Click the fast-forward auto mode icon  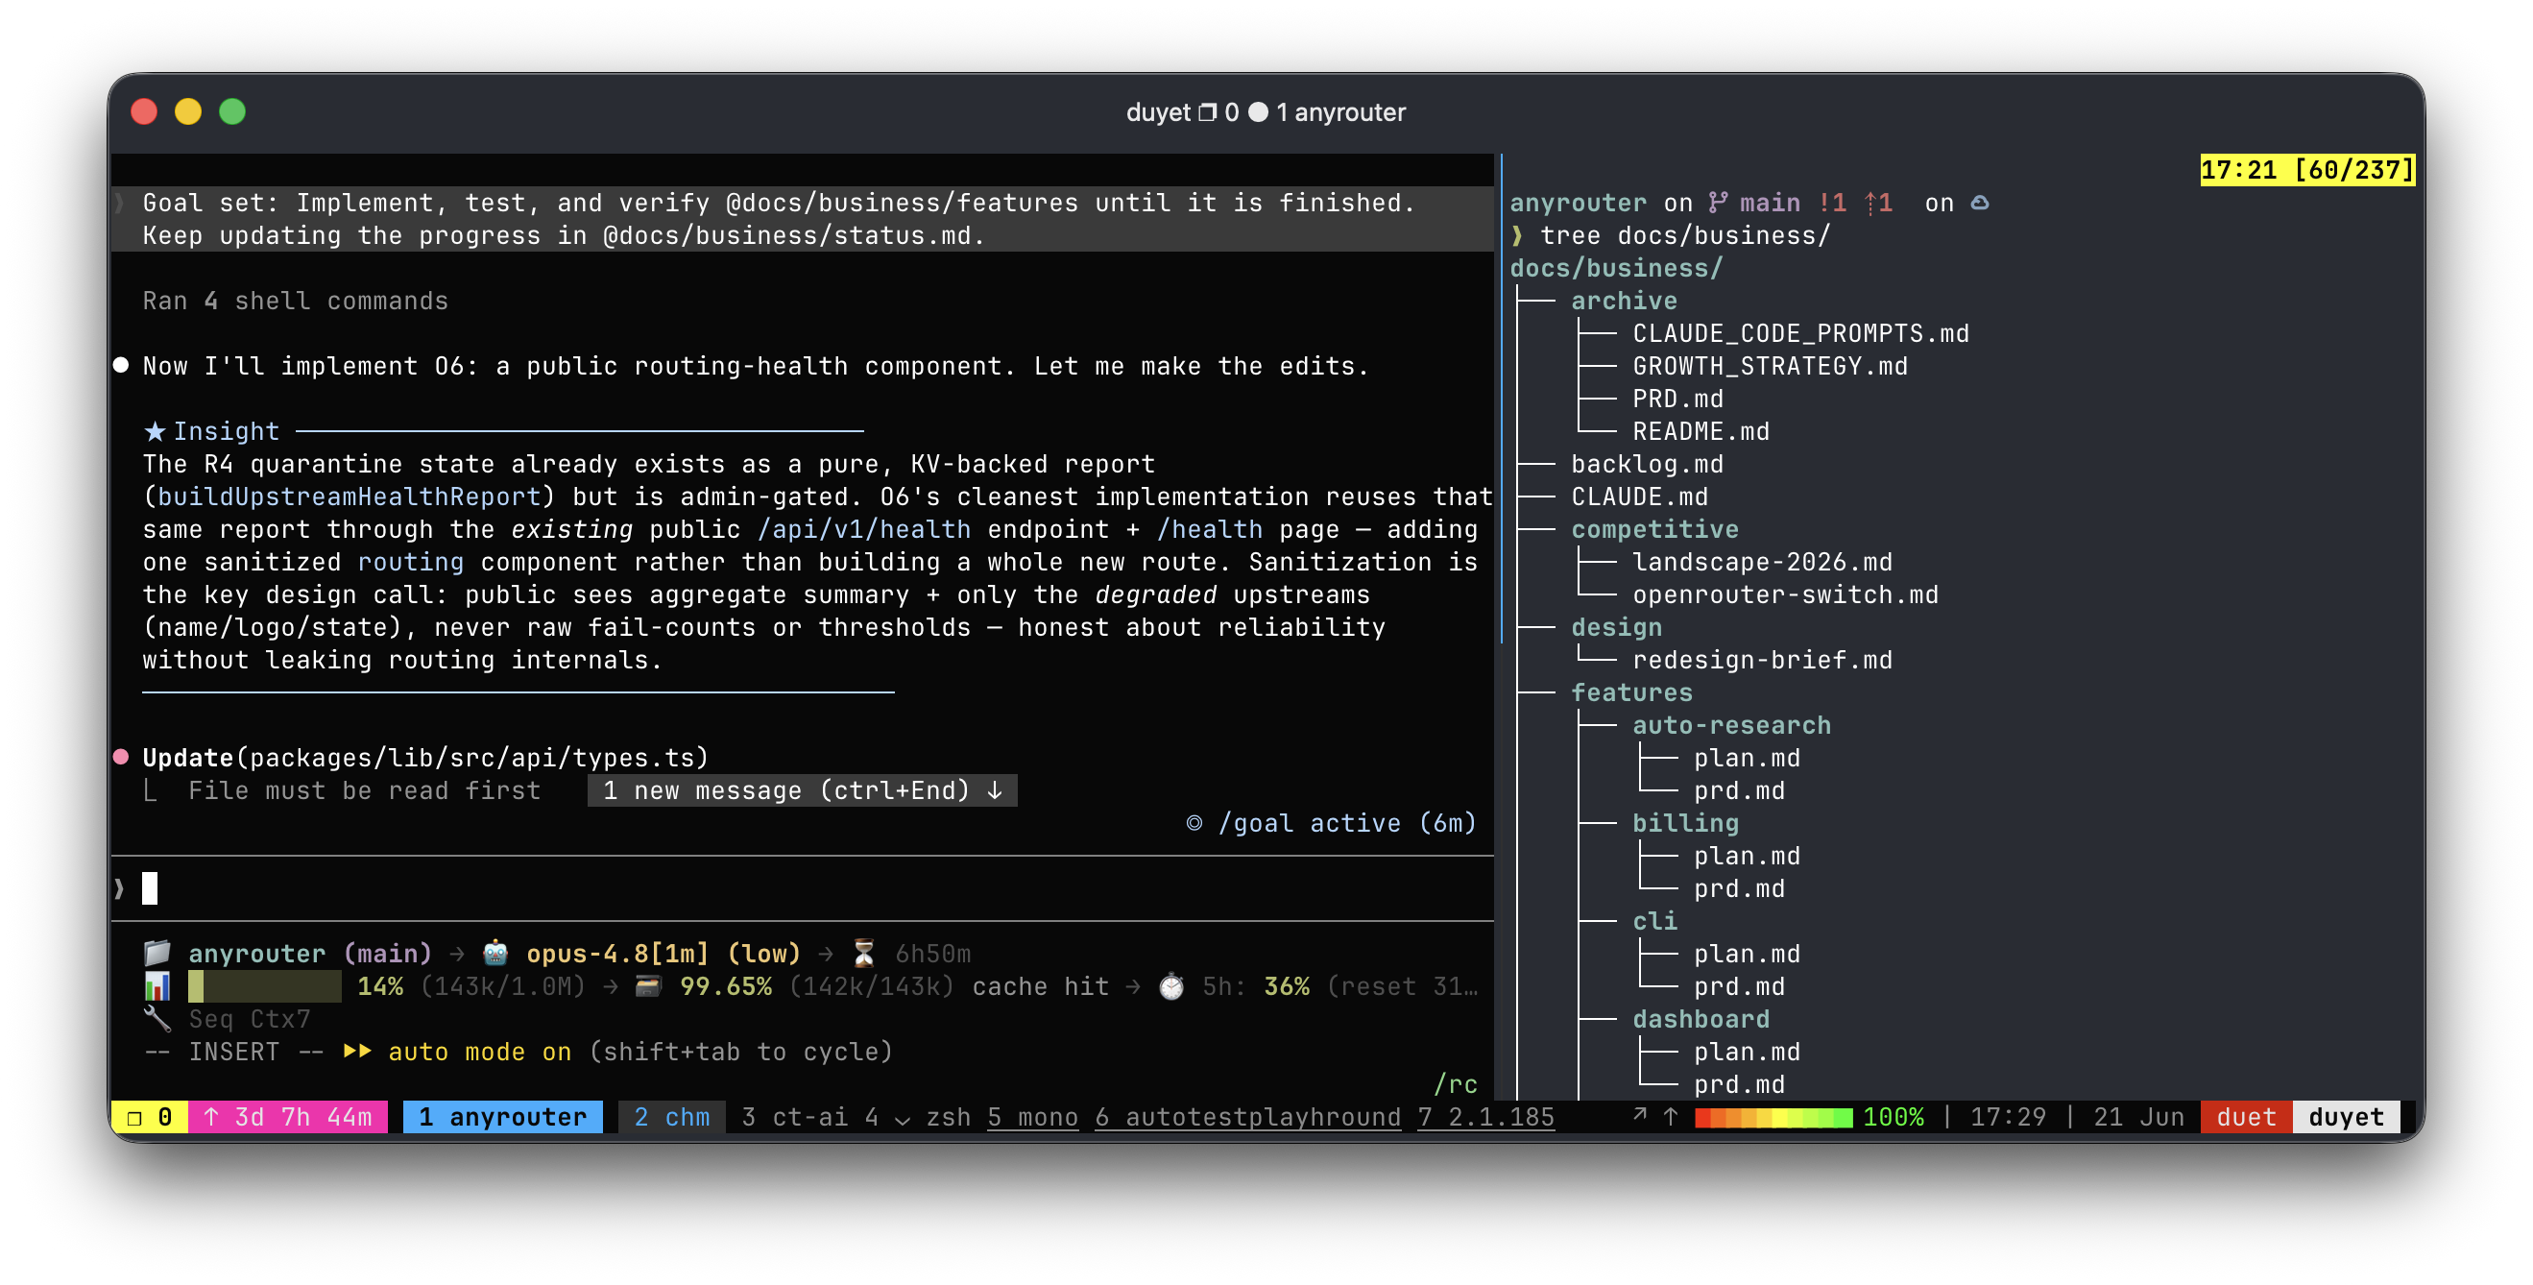[357, 1050]
